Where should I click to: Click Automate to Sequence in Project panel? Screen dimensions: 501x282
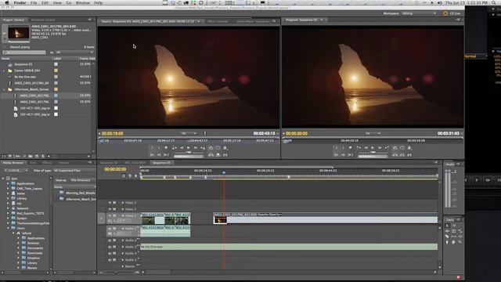tap(17, 157)
